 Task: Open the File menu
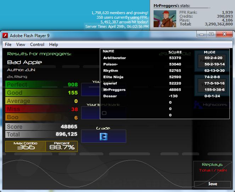tap(8, 45)
